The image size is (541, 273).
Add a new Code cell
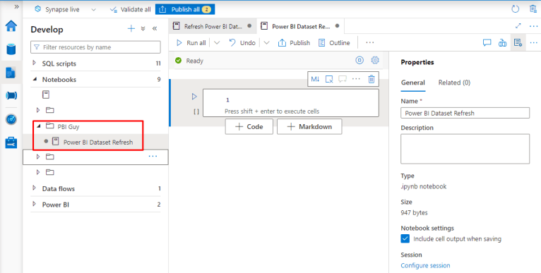pos(249,126)
